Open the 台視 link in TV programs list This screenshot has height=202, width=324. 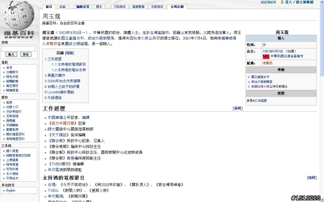[x=52, y=185]
